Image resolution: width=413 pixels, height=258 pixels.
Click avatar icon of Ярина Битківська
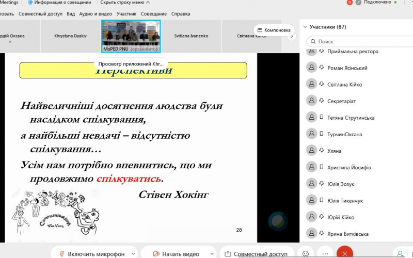311,233
